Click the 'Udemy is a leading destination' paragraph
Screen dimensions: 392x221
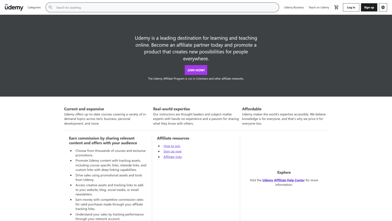coord(196,48)
